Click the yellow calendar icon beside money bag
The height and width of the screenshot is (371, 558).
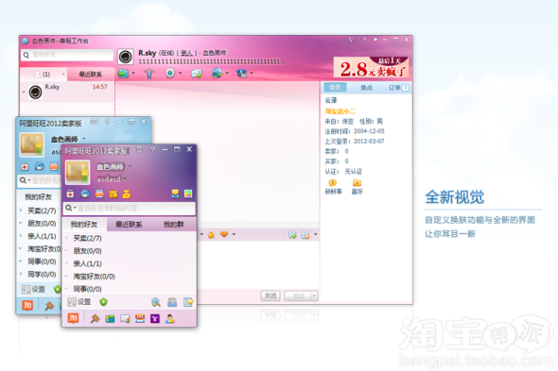(x=113, y=194)
